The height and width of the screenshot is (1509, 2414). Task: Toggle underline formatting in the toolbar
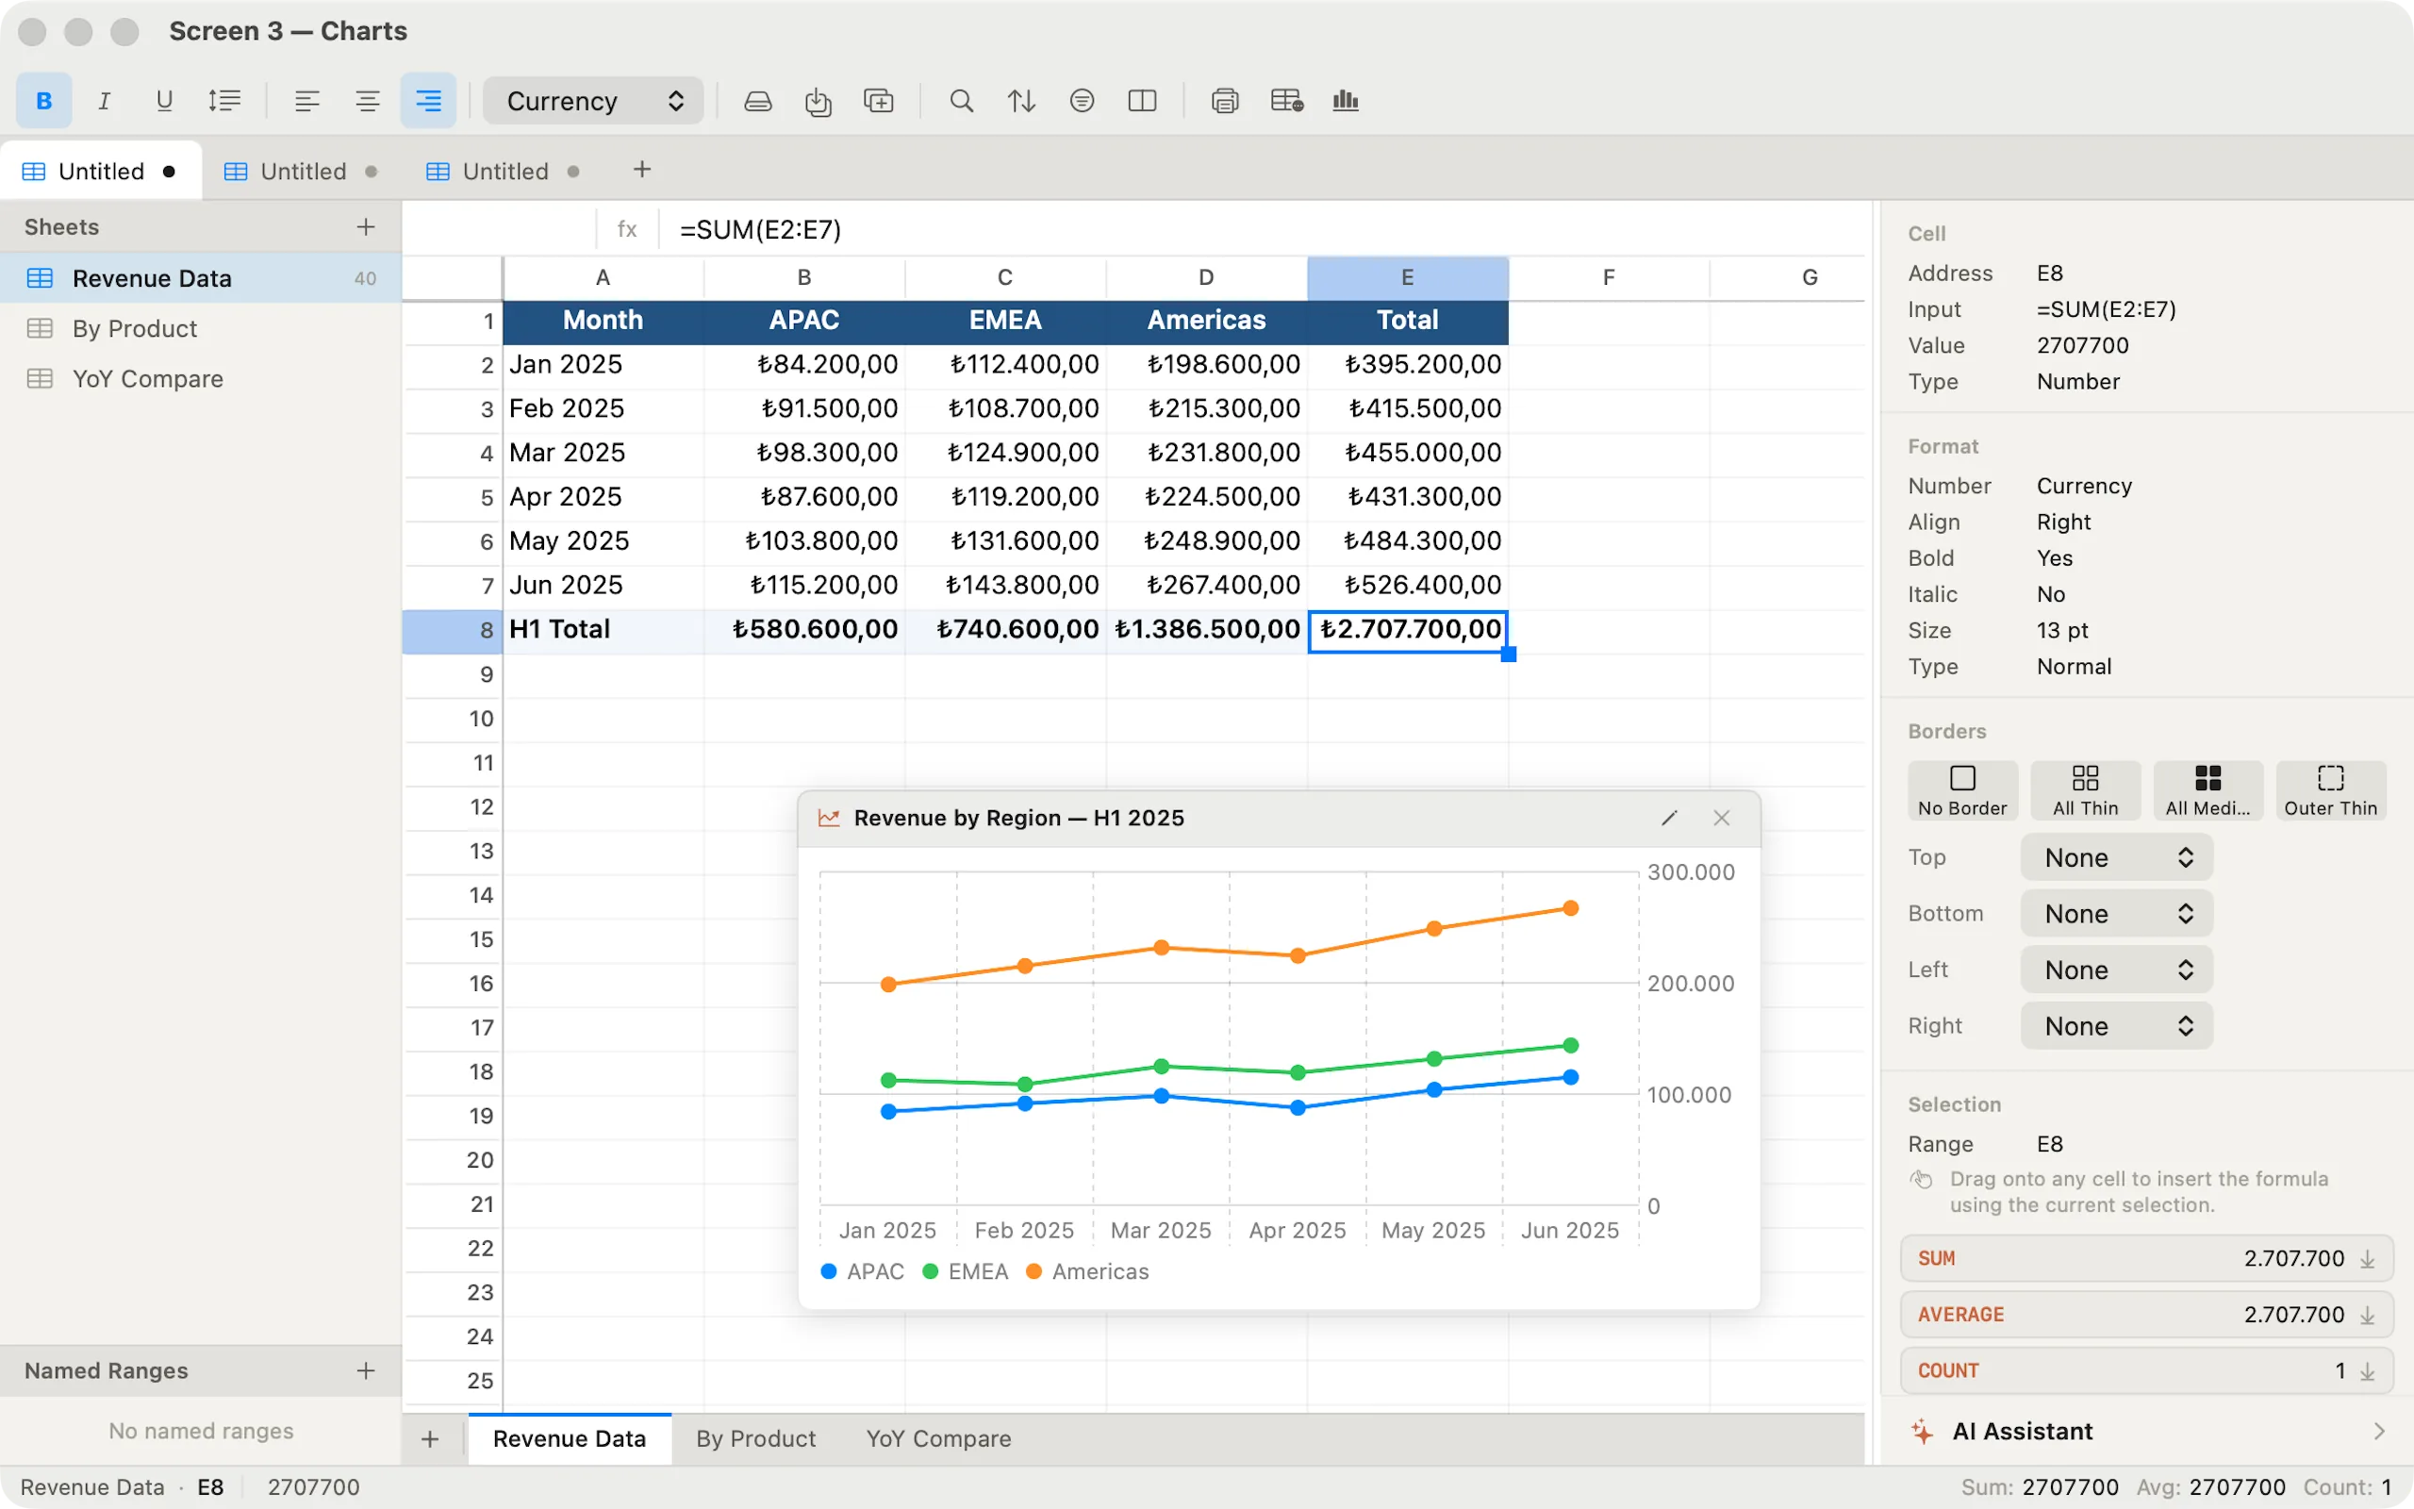pos(165,101)
